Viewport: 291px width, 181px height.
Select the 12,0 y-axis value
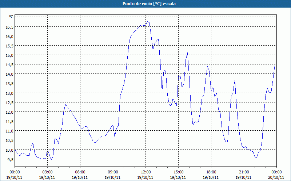[x=9, y=112]
